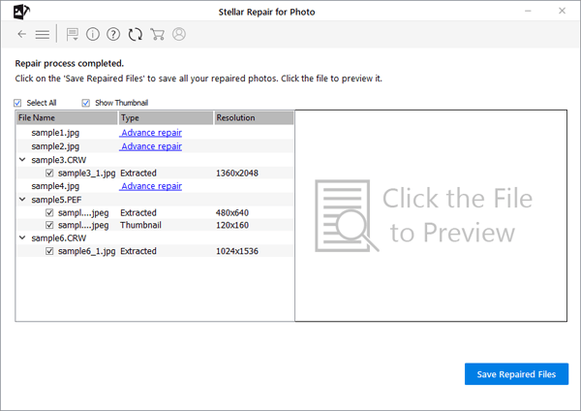Click Advance repair link for sample1.jpg
Viewport: 581px width, 411px height.
click(151, 133)
